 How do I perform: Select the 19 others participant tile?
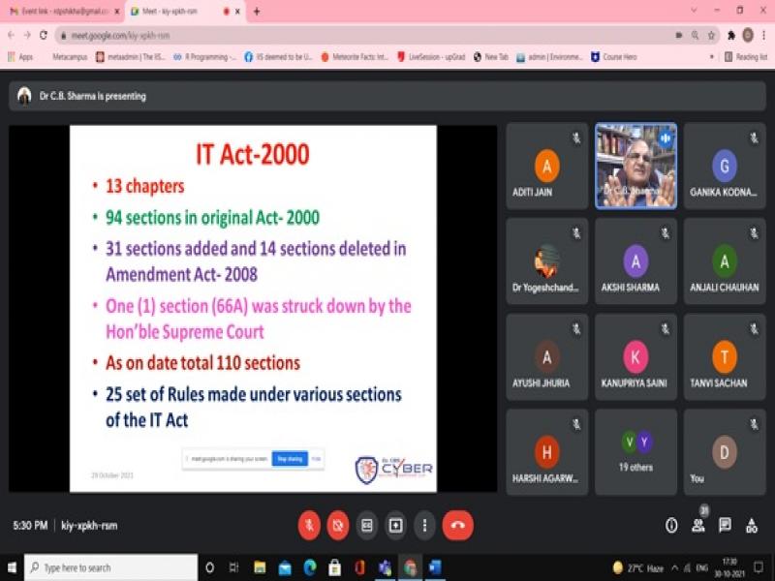(x=635, y=451)
